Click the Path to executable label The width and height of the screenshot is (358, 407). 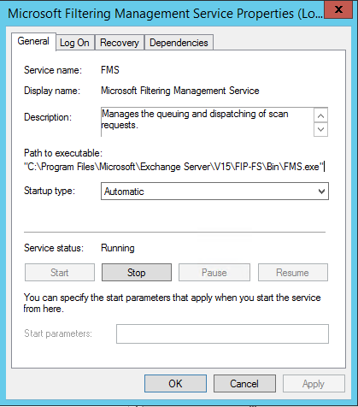pos(63,153)
